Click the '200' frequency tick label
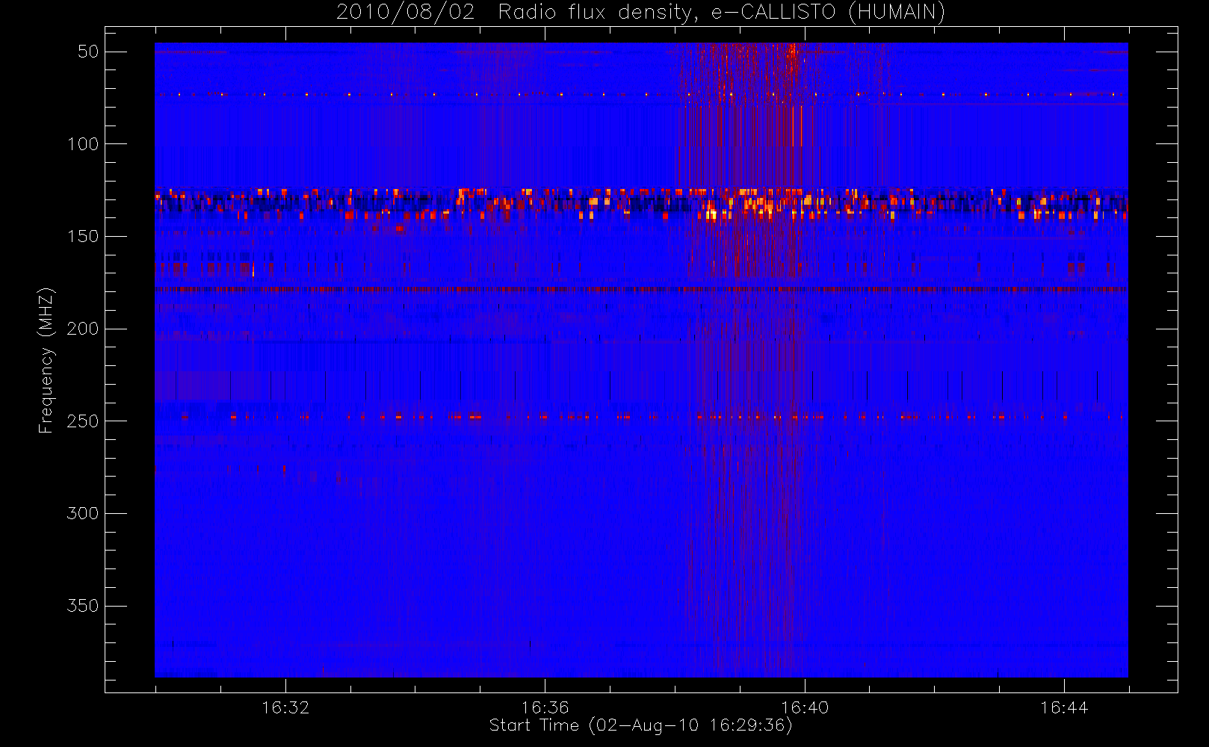The image size is (1209, 747). click(x=83, y=329)
